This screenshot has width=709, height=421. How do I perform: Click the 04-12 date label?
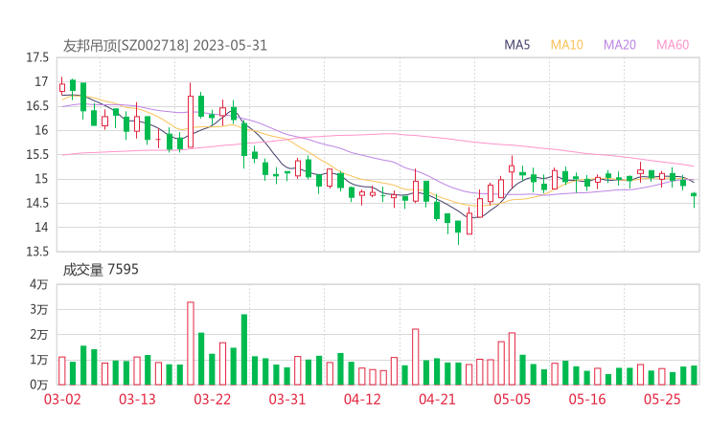pos(362,399)
